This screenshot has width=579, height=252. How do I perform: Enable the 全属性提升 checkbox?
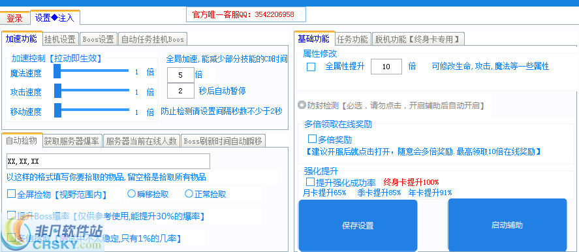click(x=311, y=67)
